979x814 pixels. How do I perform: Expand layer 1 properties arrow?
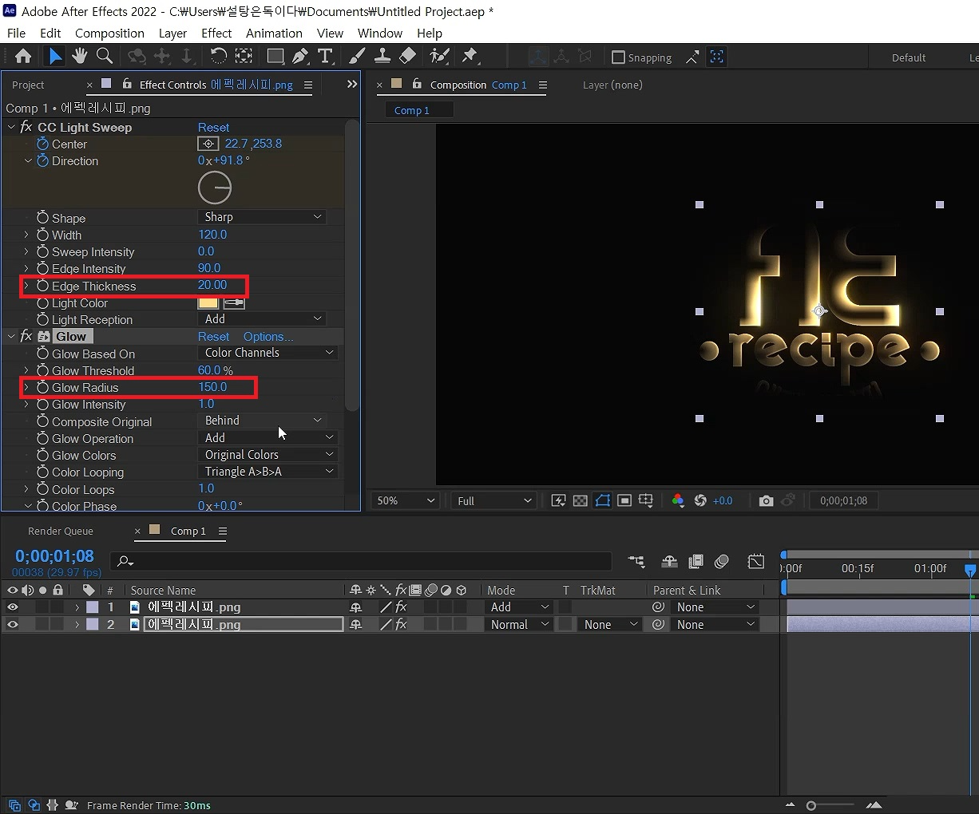[x=77, y=607]
